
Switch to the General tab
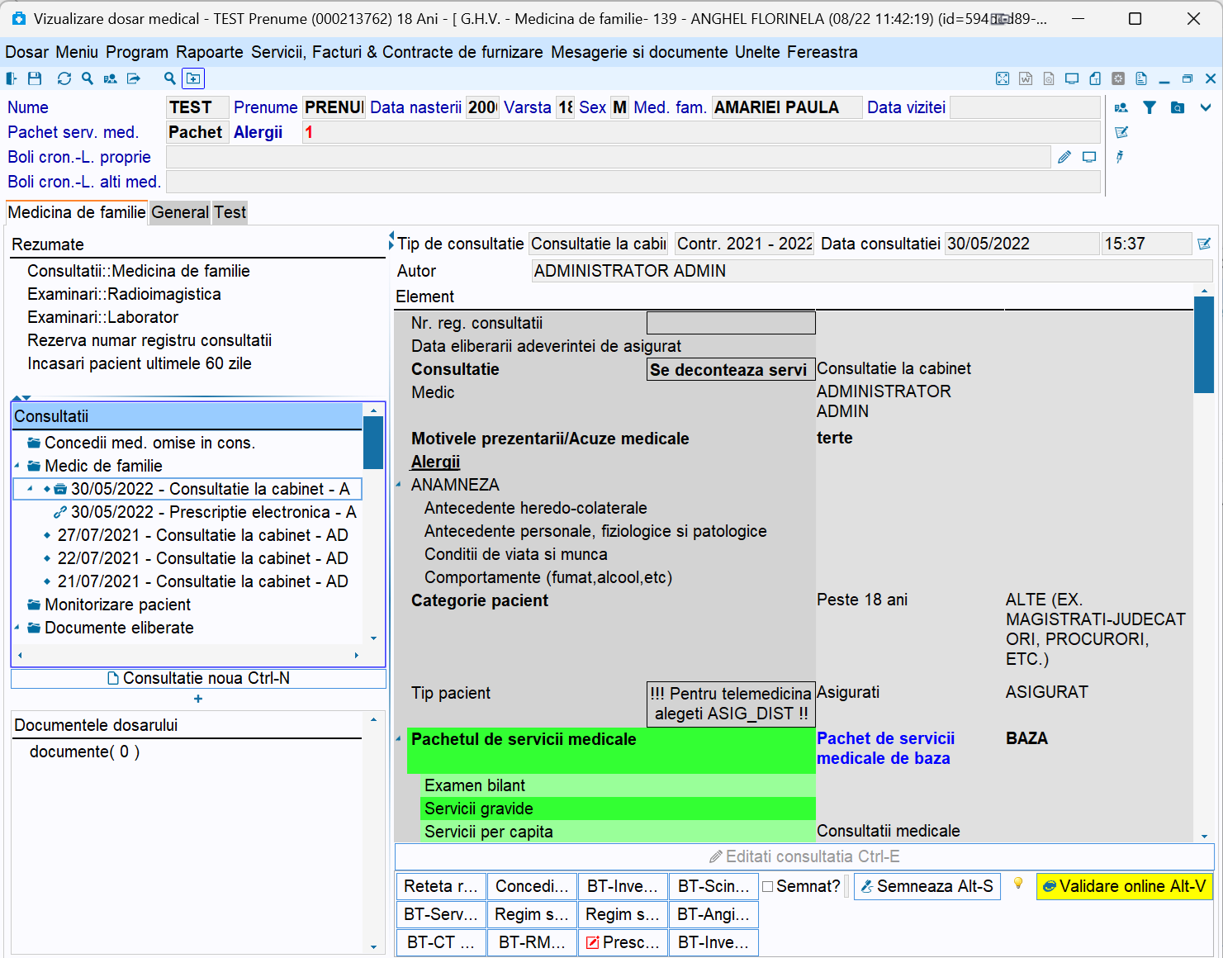[180, 212]
